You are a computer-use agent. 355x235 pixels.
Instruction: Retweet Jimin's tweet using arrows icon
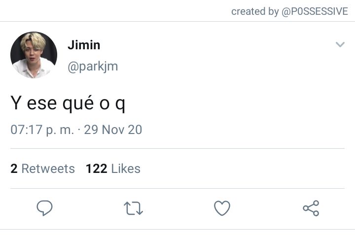click(133, 208)
